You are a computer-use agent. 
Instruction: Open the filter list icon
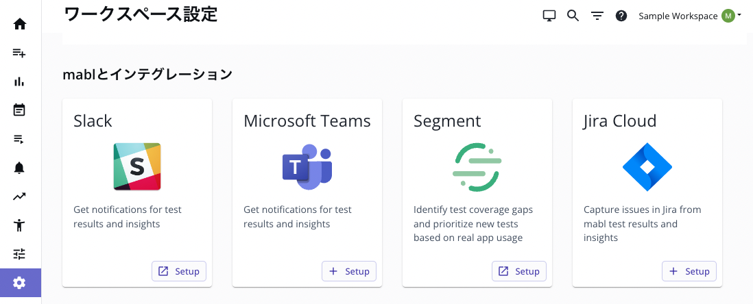597,16
